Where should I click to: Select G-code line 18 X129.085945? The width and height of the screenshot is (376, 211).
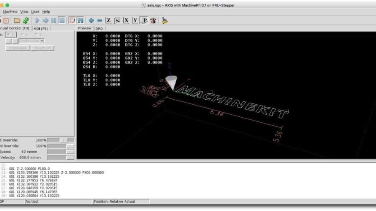point(33,192)
